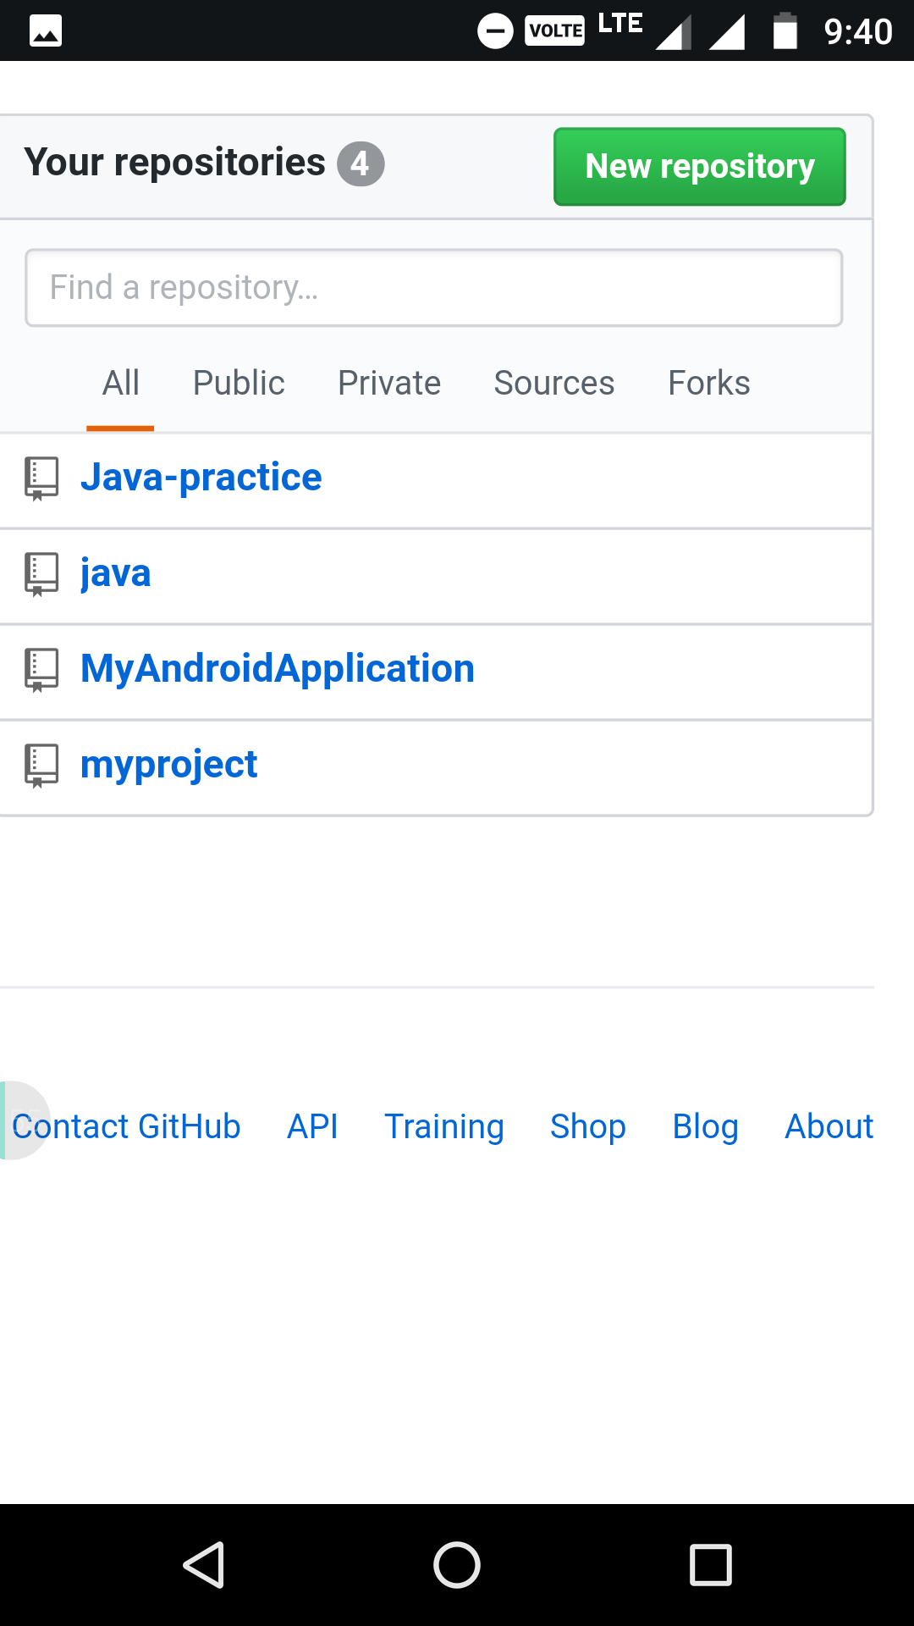The height and width of the screenshot is (1626, 914).
Task: Tap the Android back navigation button
Action: tap(204, 1564)
